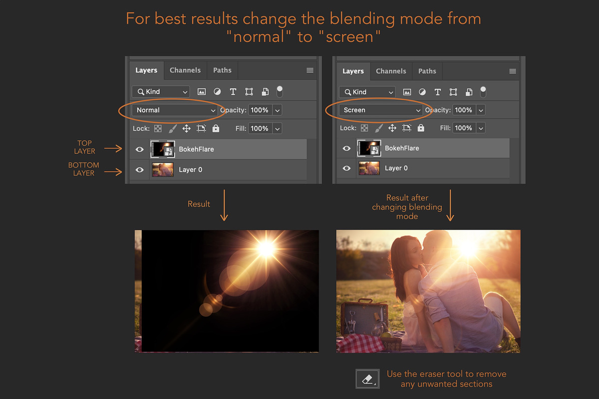Hide the BokehFlare layer in the Normal-mode panel
599x399 pixels.
pyautogui.click(x=140, y=149)
